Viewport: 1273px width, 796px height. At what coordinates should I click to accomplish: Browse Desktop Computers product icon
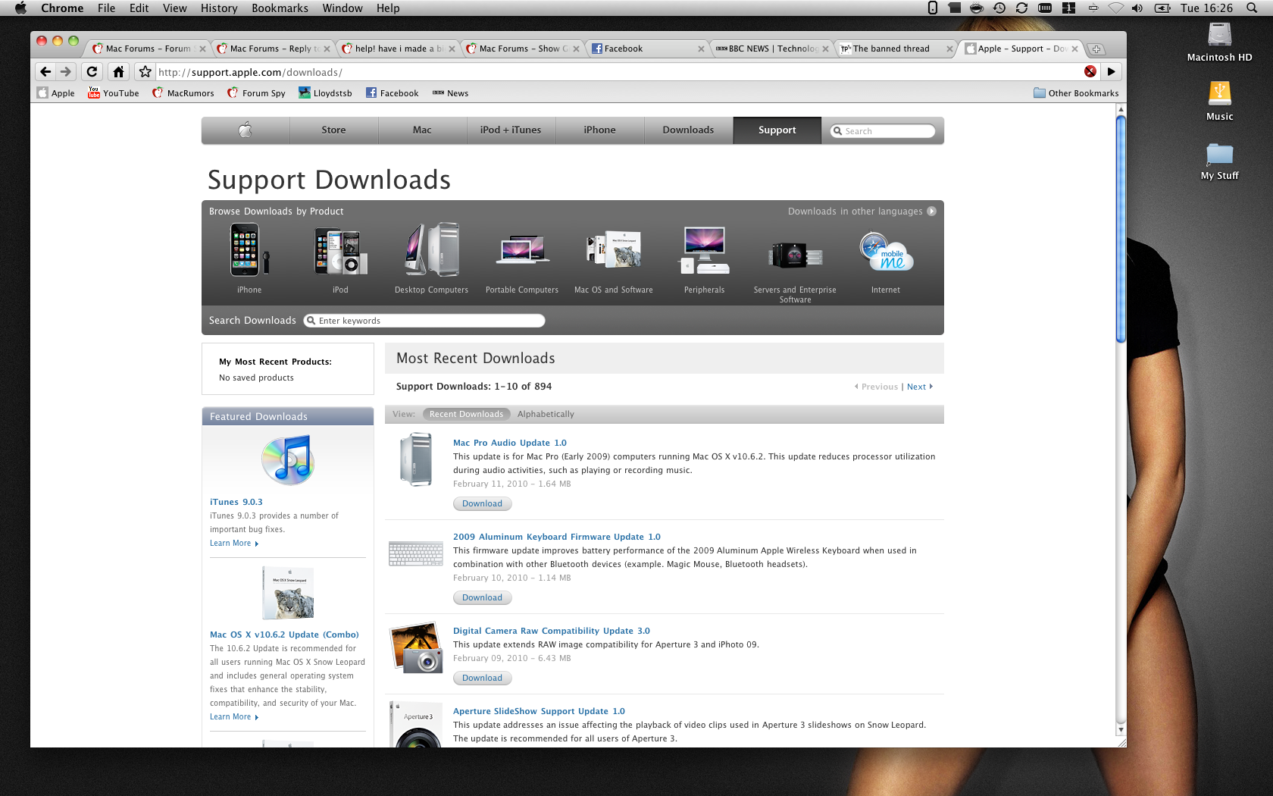click(431, 250)
